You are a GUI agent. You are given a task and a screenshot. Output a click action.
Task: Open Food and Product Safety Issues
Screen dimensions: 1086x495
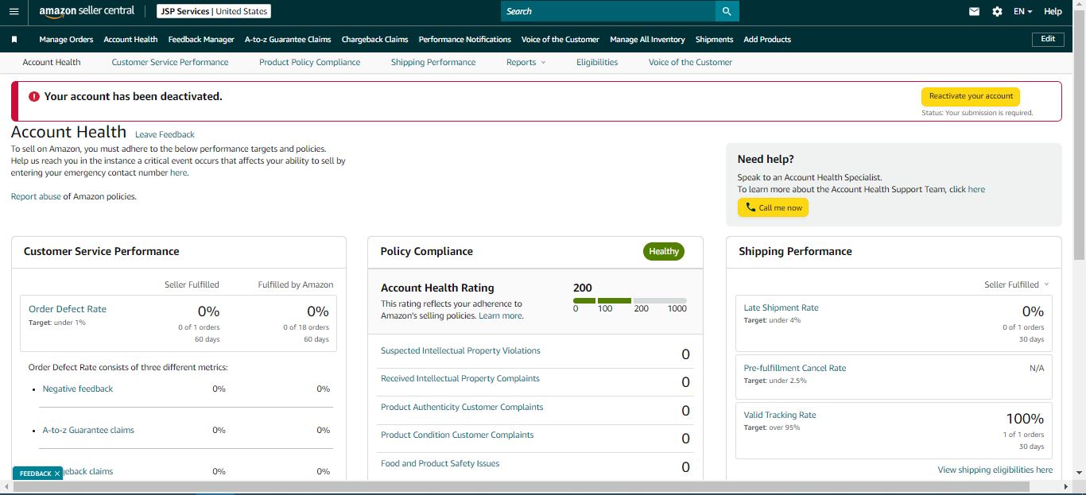440,463
